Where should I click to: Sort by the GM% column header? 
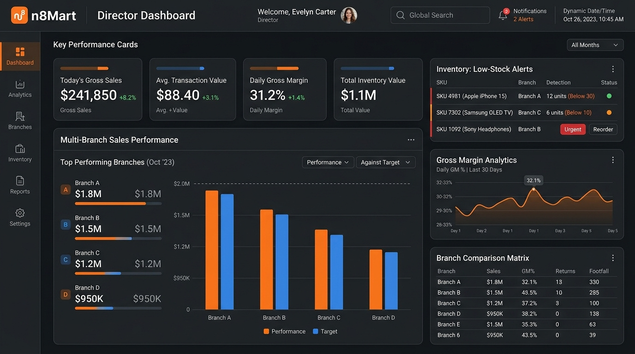[528, 271]
